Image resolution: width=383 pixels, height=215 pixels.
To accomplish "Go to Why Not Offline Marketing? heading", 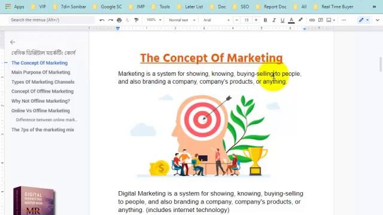I will pos(41,101).
